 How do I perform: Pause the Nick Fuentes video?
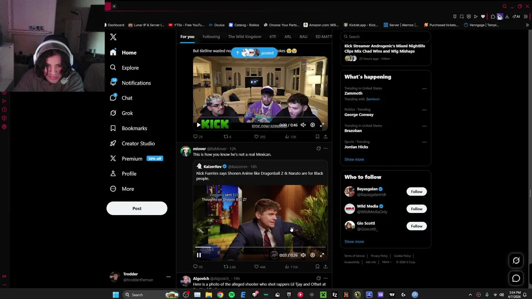tap(199, 255)
